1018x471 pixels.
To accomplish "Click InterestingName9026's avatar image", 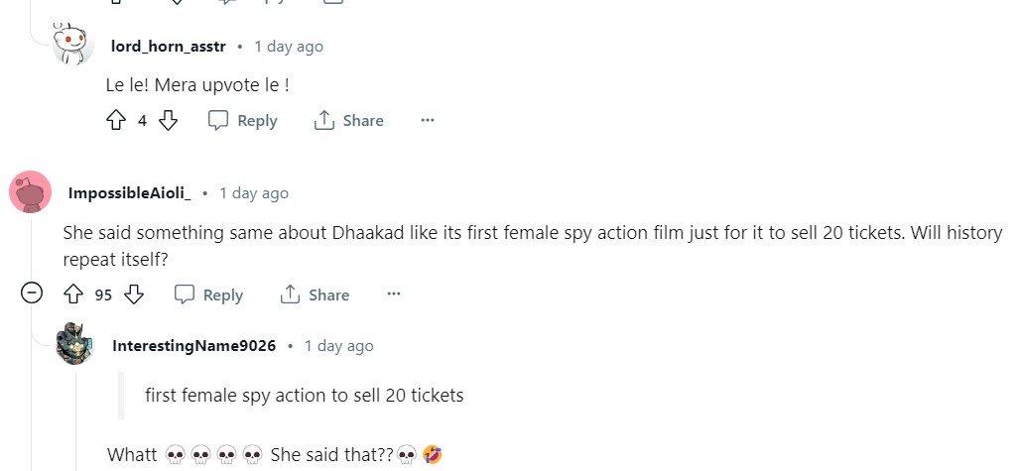I will (74, 345).
